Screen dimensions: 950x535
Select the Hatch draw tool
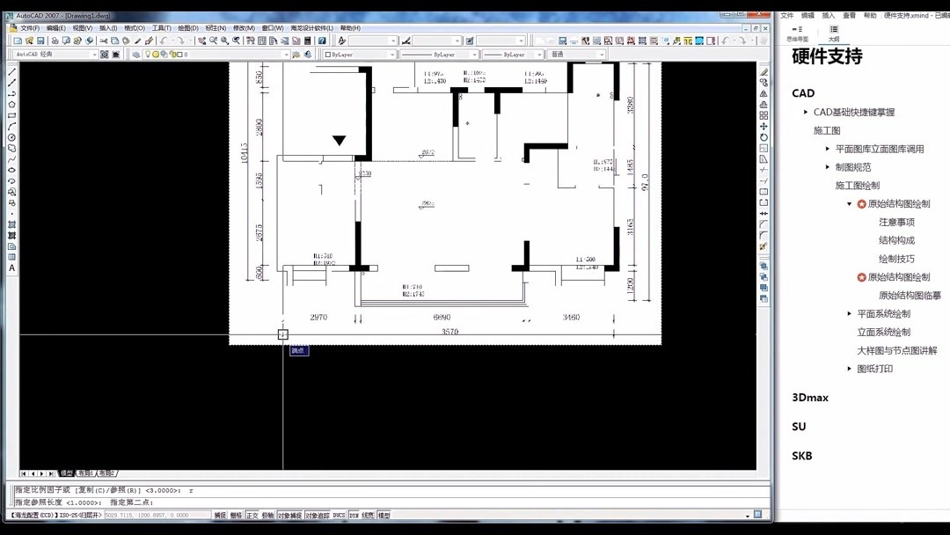(x=11, y=224)
